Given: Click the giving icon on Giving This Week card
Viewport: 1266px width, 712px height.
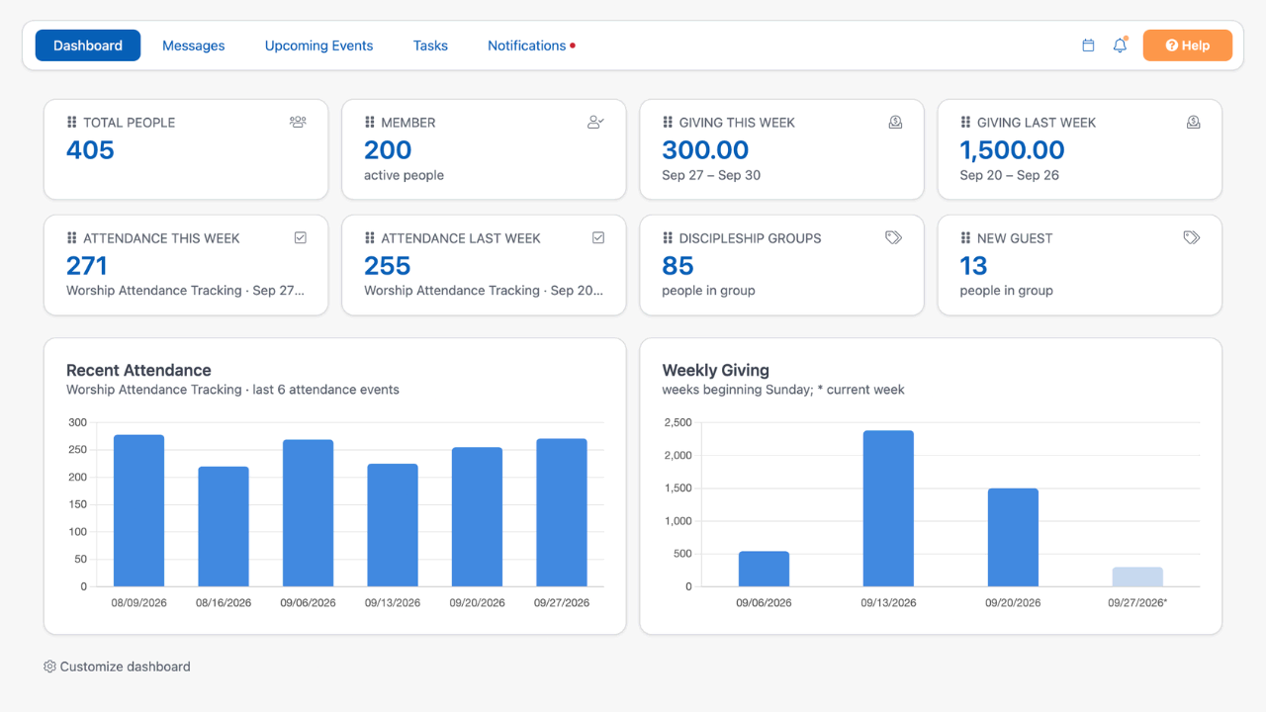Looking at the screenshot, I should coord(895,122).
